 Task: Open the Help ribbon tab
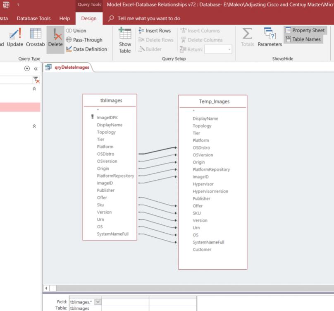[65, 19]
